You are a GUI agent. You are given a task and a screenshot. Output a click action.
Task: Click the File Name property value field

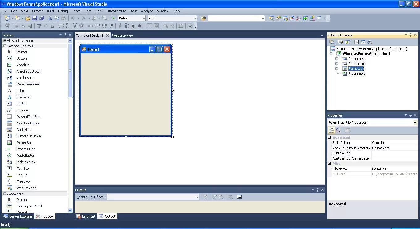[394, 169]
